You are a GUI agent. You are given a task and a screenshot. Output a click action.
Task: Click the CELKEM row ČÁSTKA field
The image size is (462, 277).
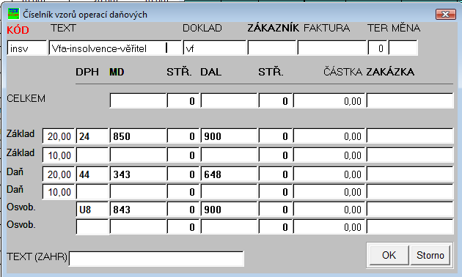pyautogui.click(x=329, y=101)
